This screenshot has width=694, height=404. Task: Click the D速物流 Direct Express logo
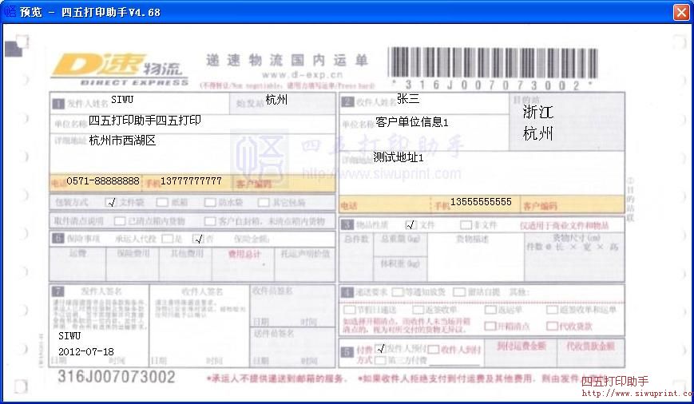pyautogui.click(x=120, y=68)
